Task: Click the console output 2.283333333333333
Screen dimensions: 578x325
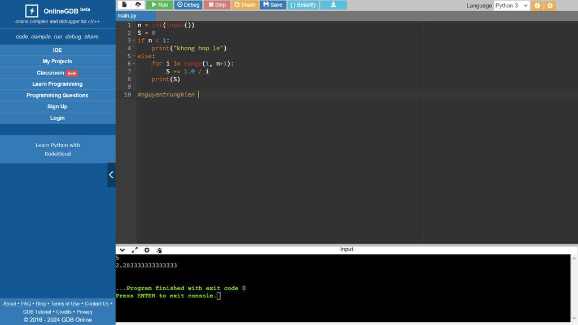Action: coord(146,265)
